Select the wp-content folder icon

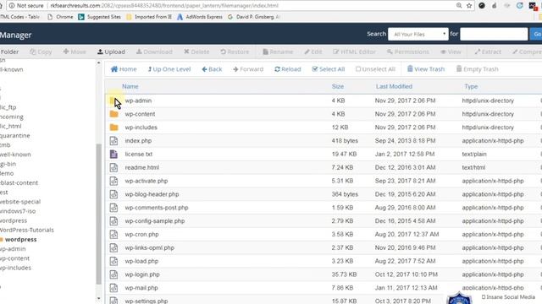113,114
